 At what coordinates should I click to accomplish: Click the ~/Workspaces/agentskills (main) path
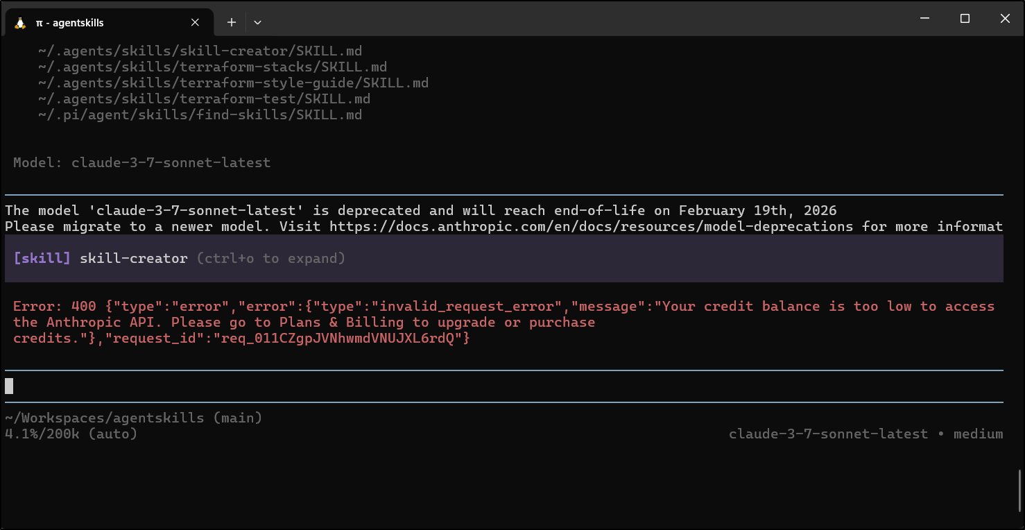pos(133,418)
